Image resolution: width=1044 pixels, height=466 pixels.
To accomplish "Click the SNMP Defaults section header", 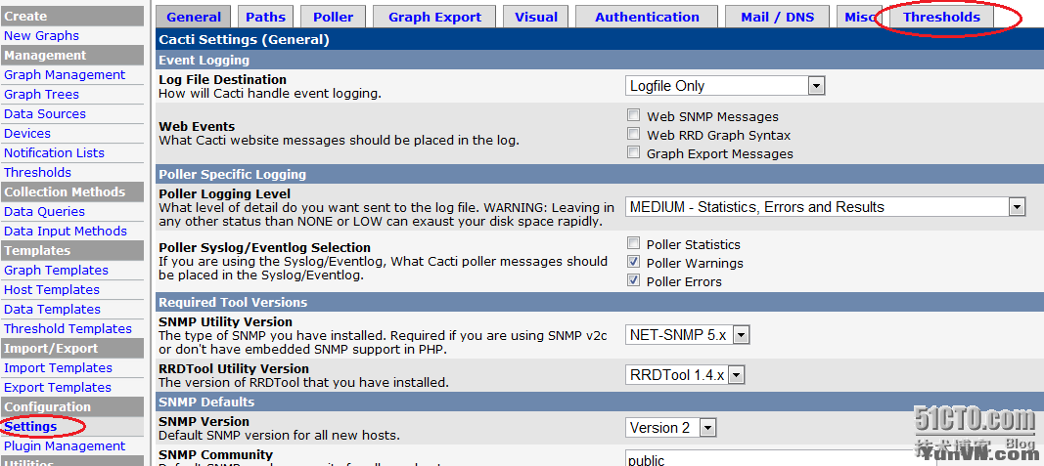I will click(206, 402).
